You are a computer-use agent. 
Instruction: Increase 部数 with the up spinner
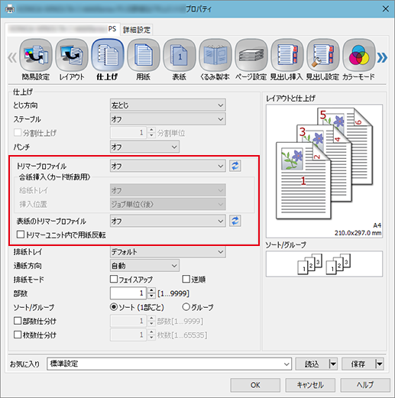tap(151, 290)
